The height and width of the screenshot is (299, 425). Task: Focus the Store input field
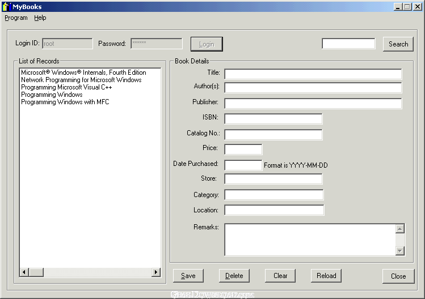point(273,179)
